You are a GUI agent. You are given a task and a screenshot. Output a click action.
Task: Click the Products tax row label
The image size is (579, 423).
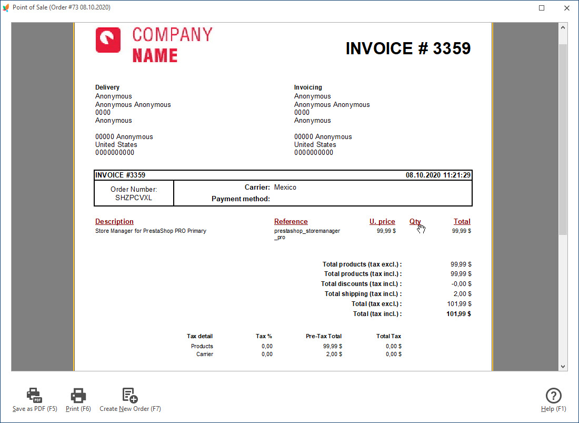tap(202, 346)
